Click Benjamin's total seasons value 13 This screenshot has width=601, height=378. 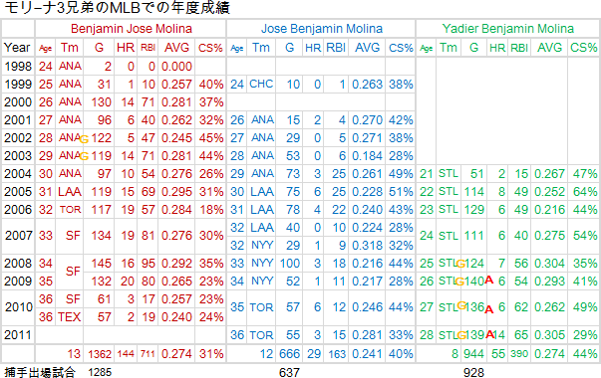(74, 354)
